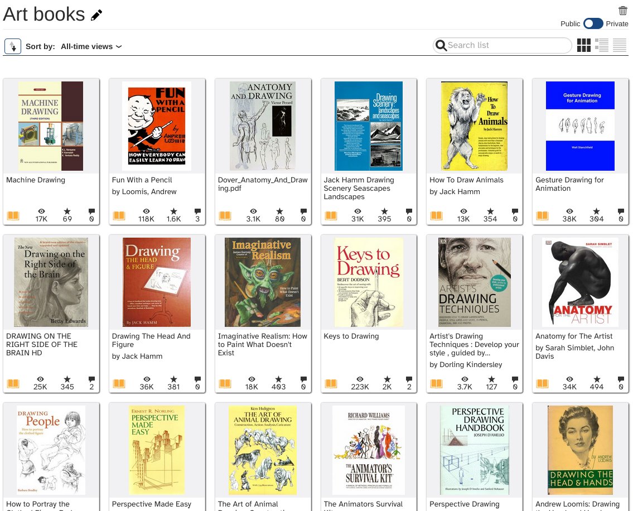Click comment icon on Gesture Drawing for Animation

(621, 211)
